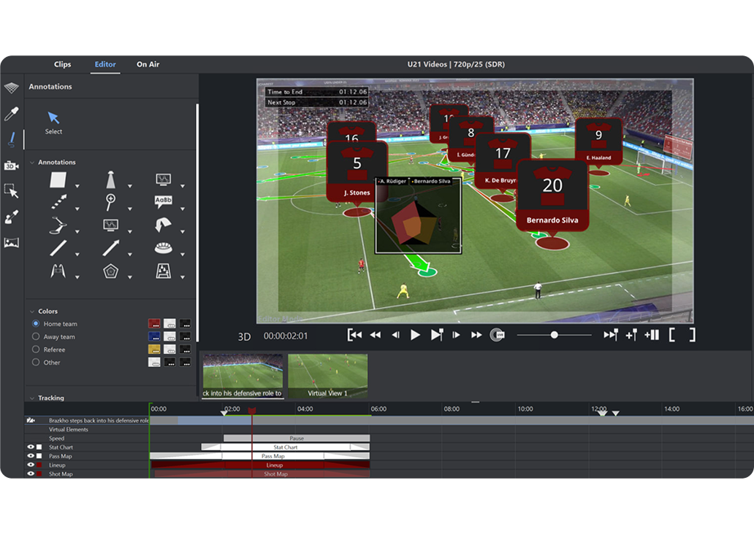This screenshot has width=754, height=534.
Task: Choose the spotlight annotation tool
Action: point(110,180)
